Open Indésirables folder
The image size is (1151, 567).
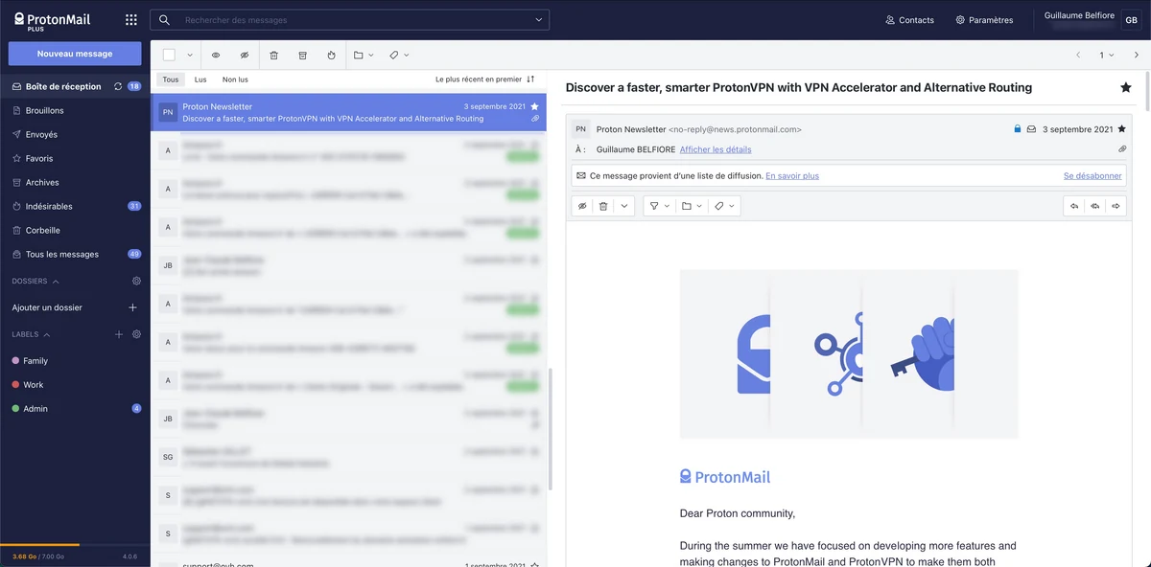click(75, 206)
